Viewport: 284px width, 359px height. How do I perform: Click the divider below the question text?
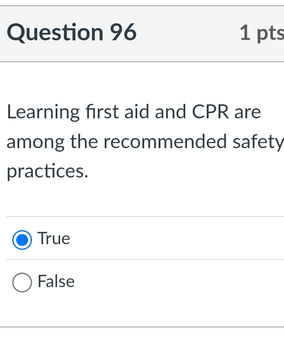pos(142,216)
